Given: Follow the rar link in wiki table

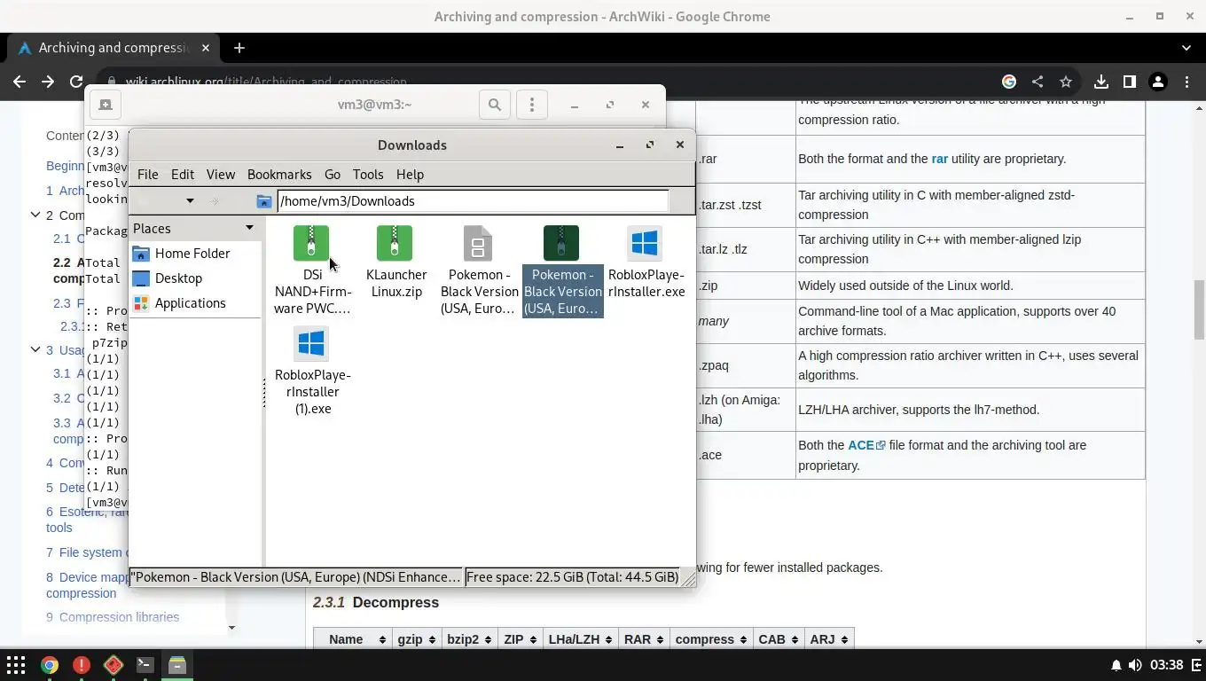Looking at the screenshot, I should click(x=939, y=160).
